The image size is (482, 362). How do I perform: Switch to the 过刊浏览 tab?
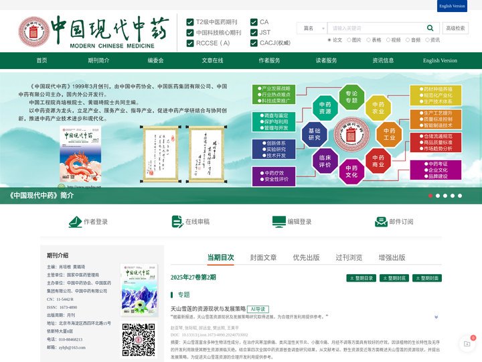(349, 257)
